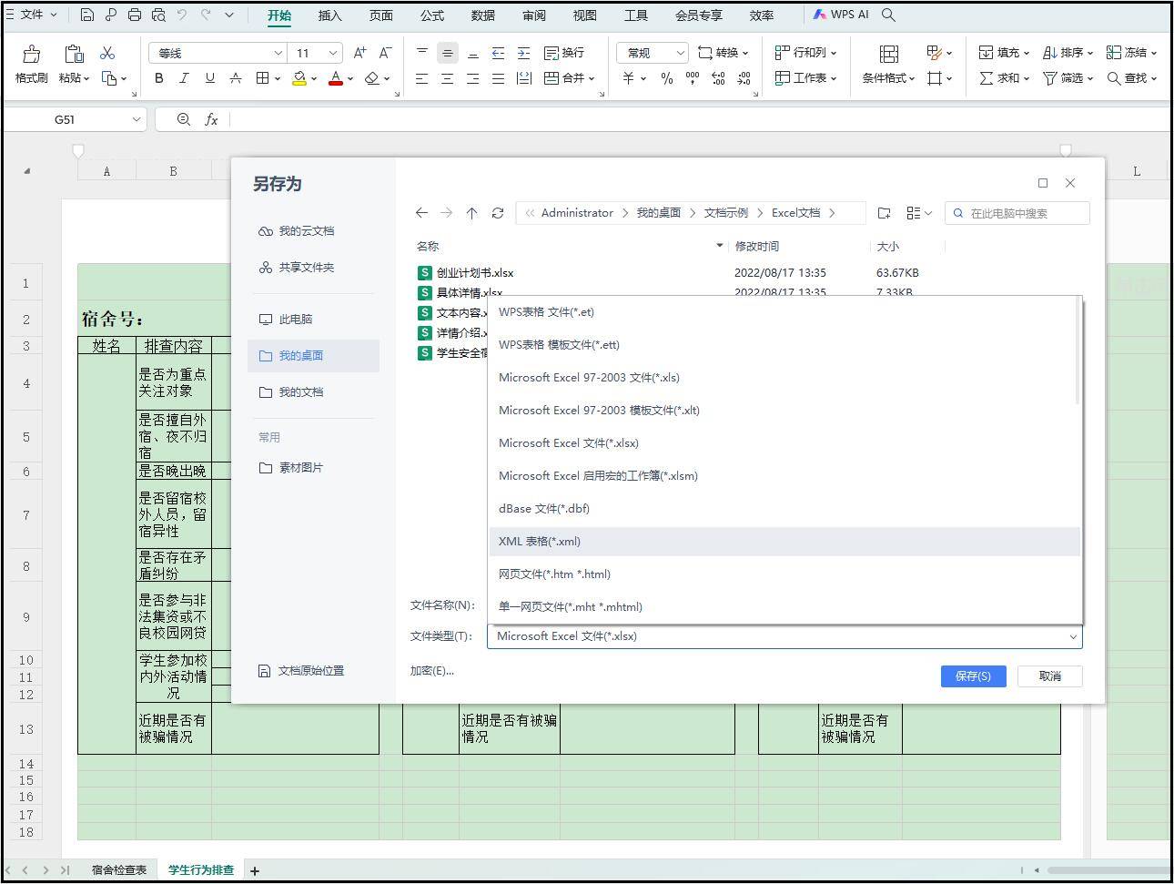Click the Merge cells (合并) icon

[552, 78]
